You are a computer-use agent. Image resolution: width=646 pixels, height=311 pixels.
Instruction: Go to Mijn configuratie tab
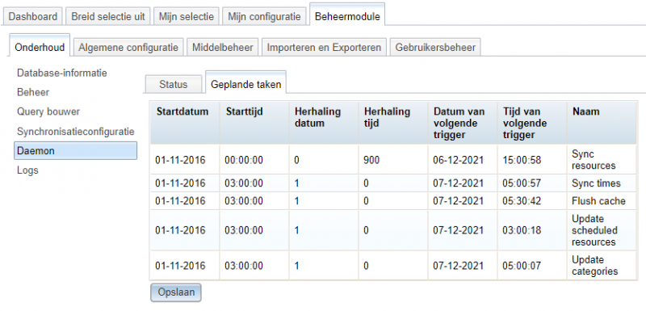[265, 16]
